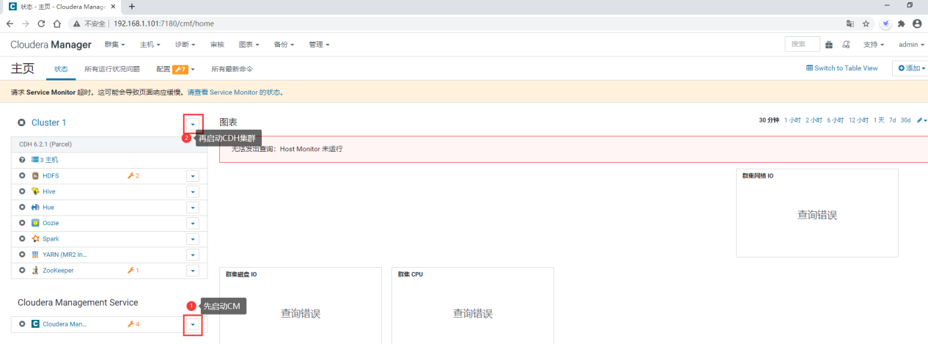Open the ZooKeeper configuration wrench warning

click(x=133, y=271)
